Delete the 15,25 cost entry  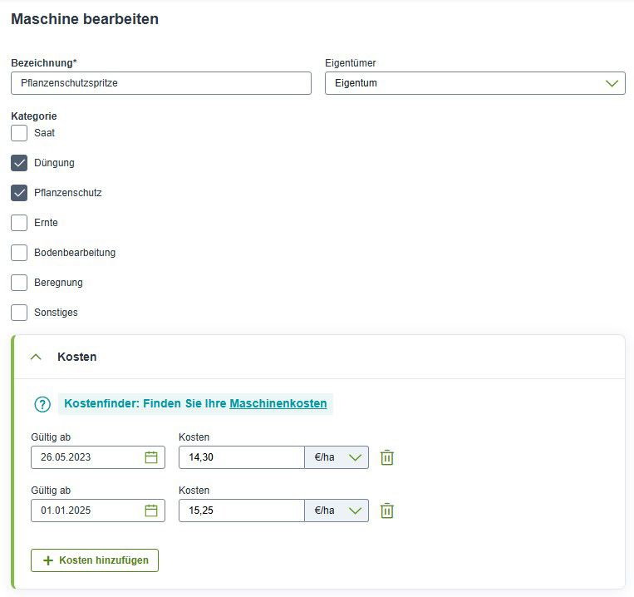pyautogui.click(x=387, y=511)
